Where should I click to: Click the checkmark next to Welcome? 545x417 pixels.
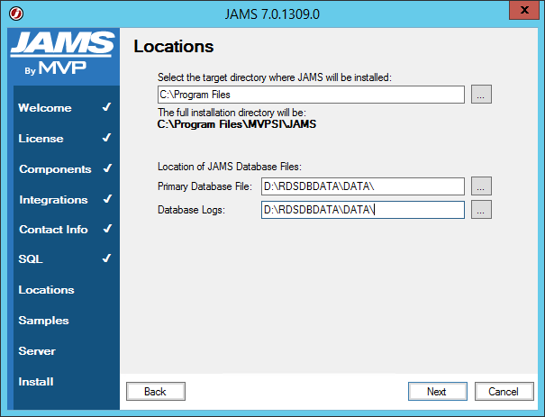tap(107, 107)
